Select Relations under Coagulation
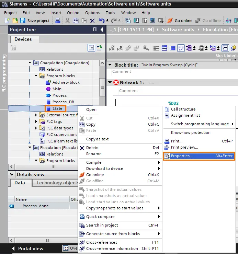The height and width of the screenshot is (254, 238). [x=51, y=69]
